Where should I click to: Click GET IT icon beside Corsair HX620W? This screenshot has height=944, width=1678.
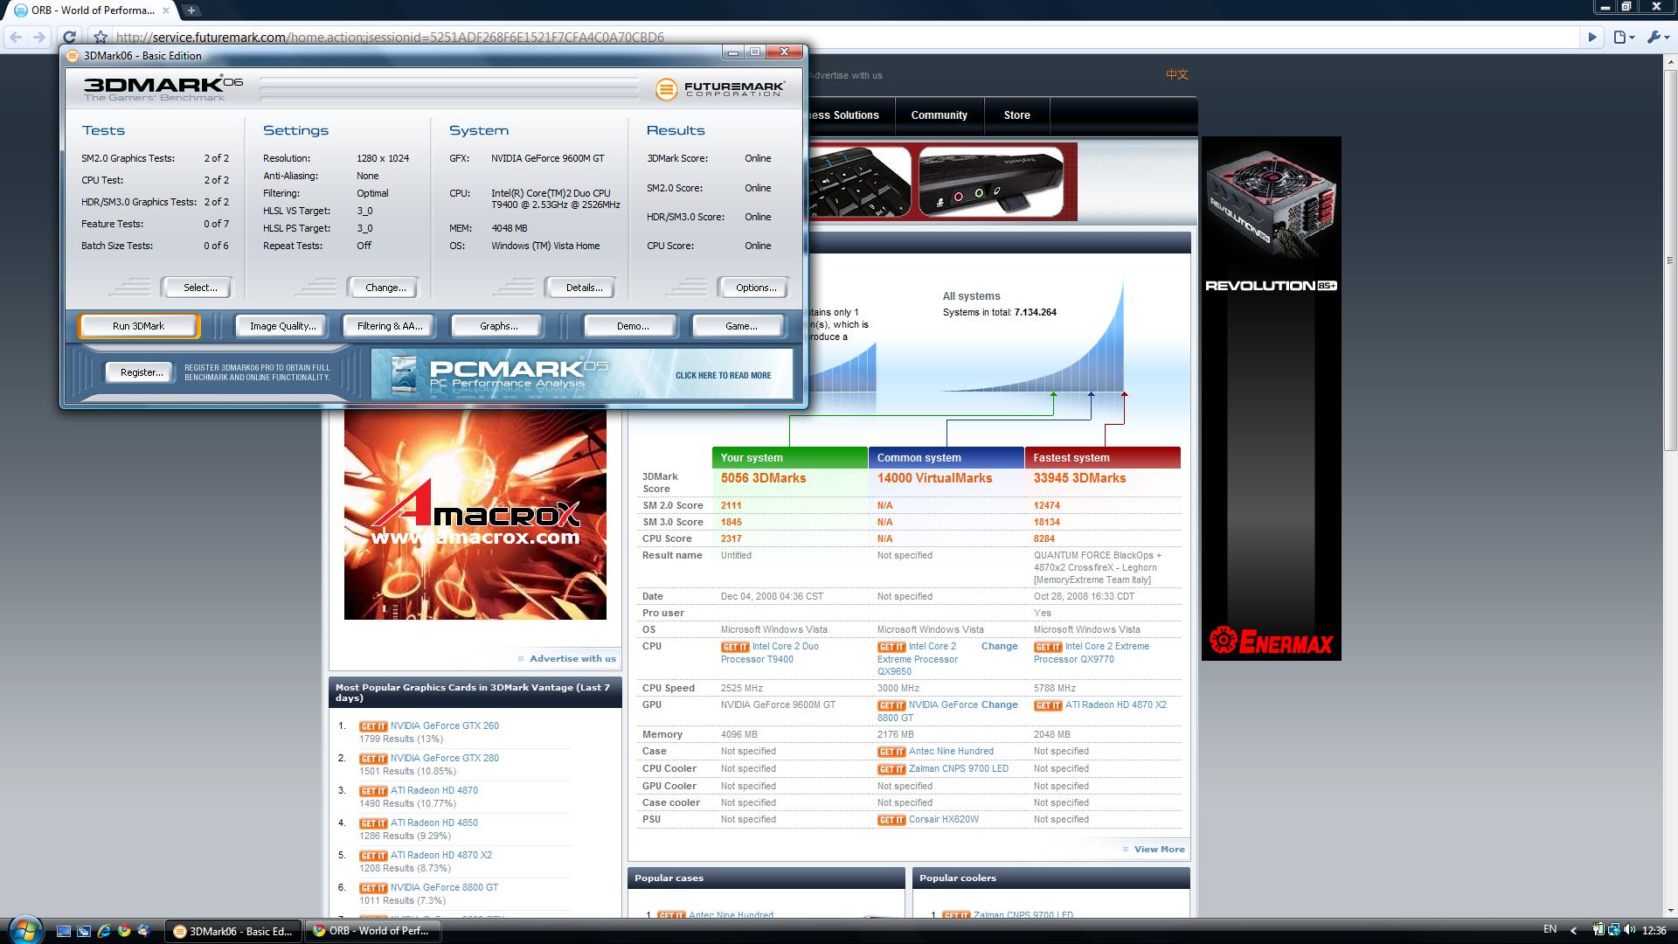891,820
